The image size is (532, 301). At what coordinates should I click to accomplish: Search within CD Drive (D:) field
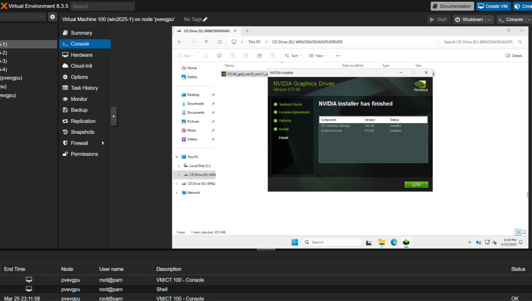tap(482, 42)
